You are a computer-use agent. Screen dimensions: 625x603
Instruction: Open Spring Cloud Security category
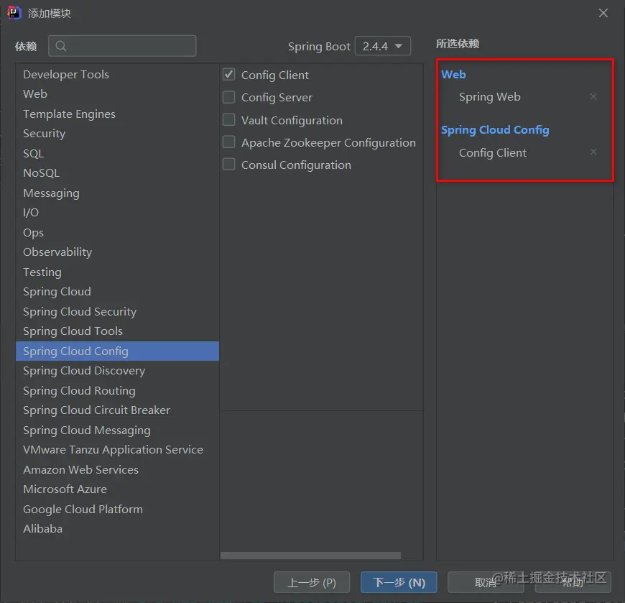pos(117,311)
